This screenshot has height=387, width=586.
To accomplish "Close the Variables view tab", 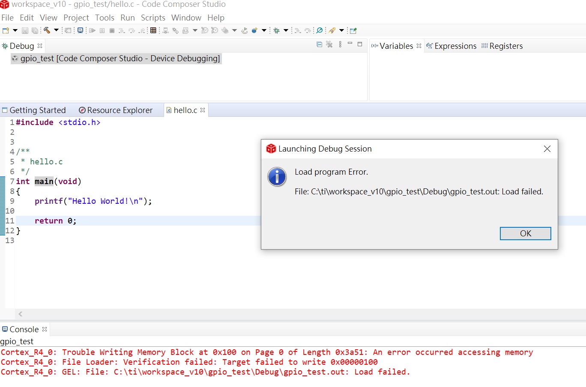I will 419,46.
